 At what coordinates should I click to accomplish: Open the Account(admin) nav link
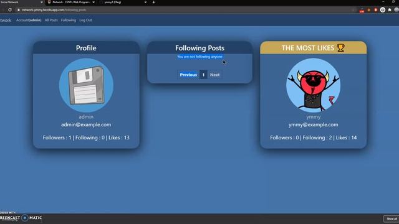(29, 20)
